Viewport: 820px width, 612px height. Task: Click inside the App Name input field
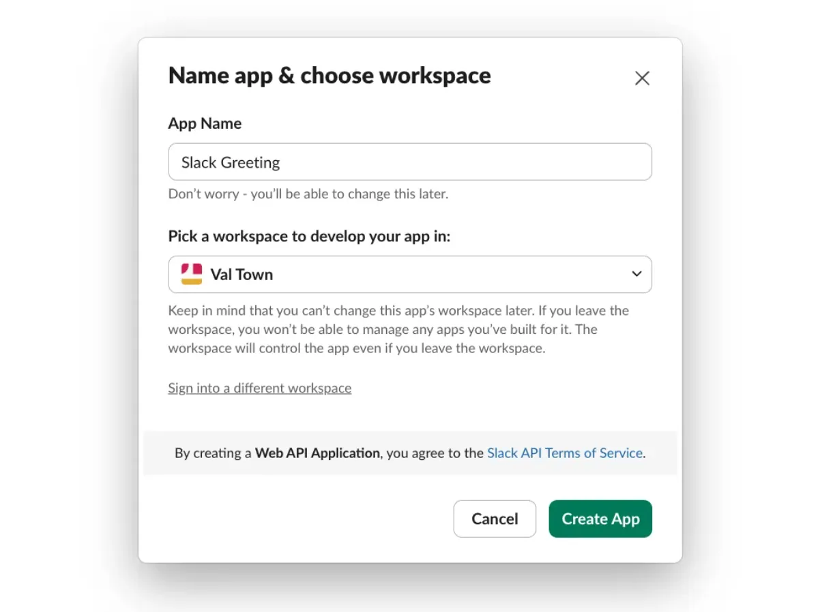pyautogui.click(x=409, y=162)
